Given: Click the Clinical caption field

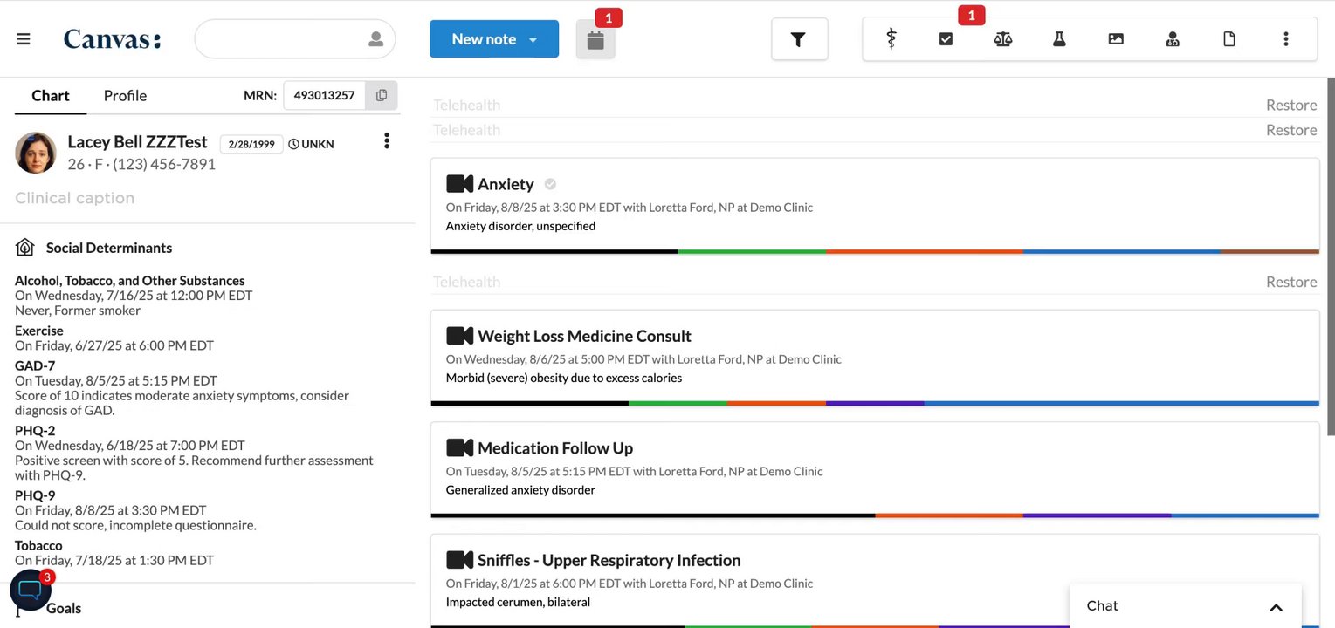Looking at the screenshot, I should point(75,198).
